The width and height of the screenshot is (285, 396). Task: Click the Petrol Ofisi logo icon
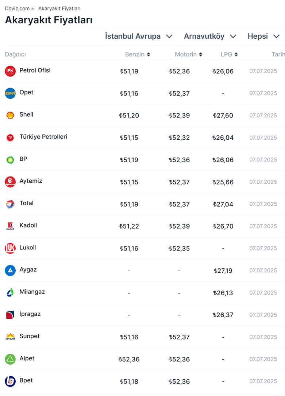tap(10, 71)
